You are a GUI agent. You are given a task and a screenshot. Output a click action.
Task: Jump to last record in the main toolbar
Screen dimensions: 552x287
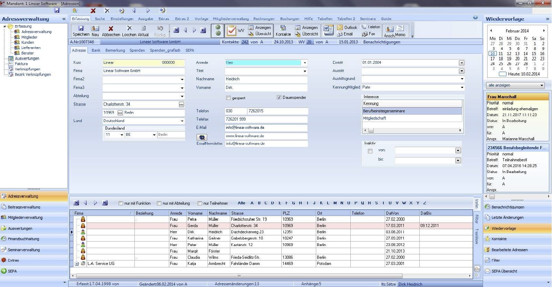coord(203,30)
